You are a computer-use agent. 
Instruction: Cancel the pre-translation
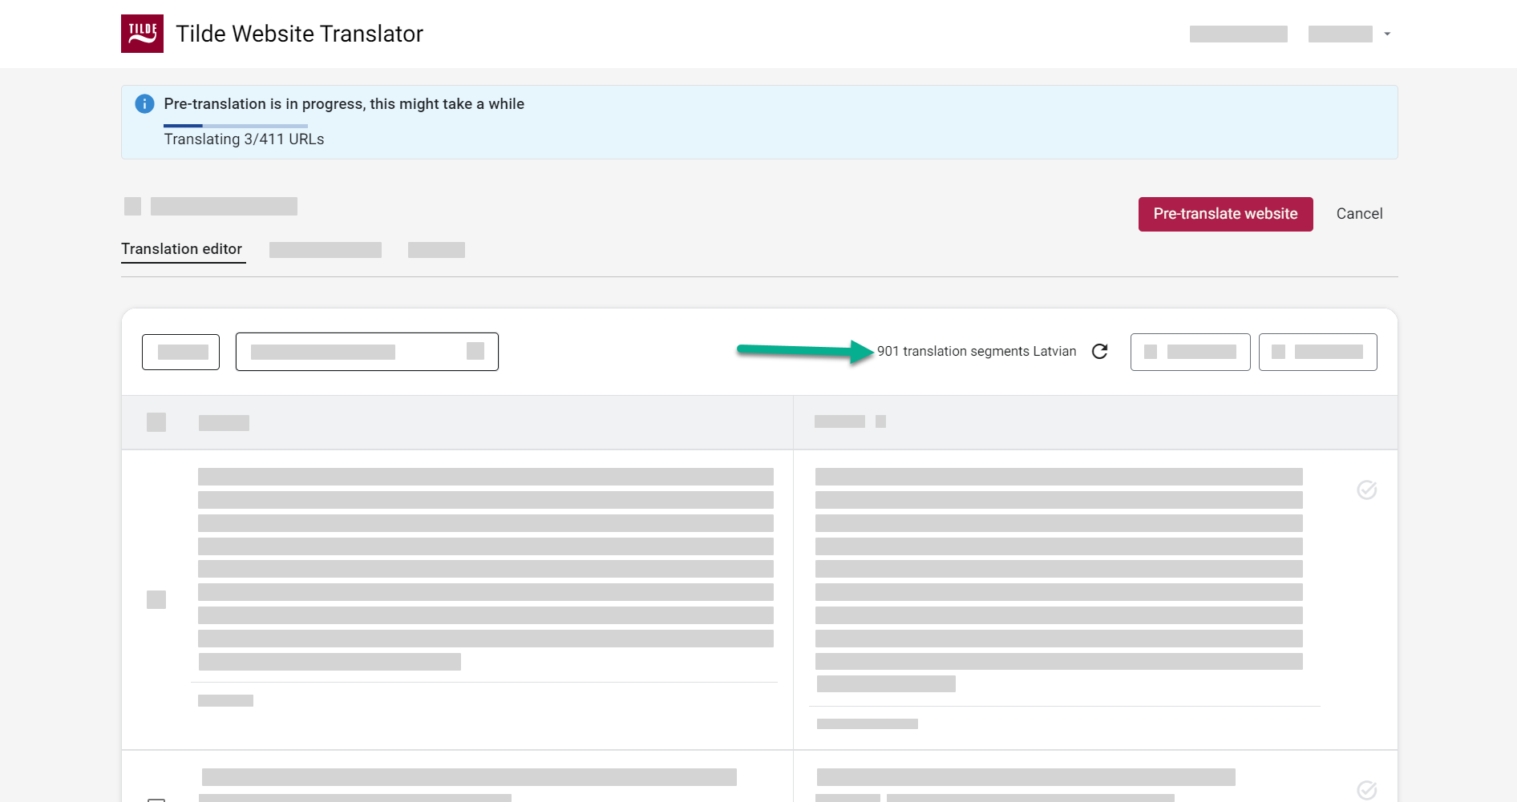click(x=1359, y=214)
